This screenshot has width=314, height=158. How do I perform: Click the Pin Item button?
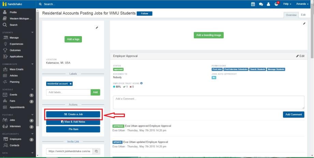pyautogui.click(x=73, y=129)
